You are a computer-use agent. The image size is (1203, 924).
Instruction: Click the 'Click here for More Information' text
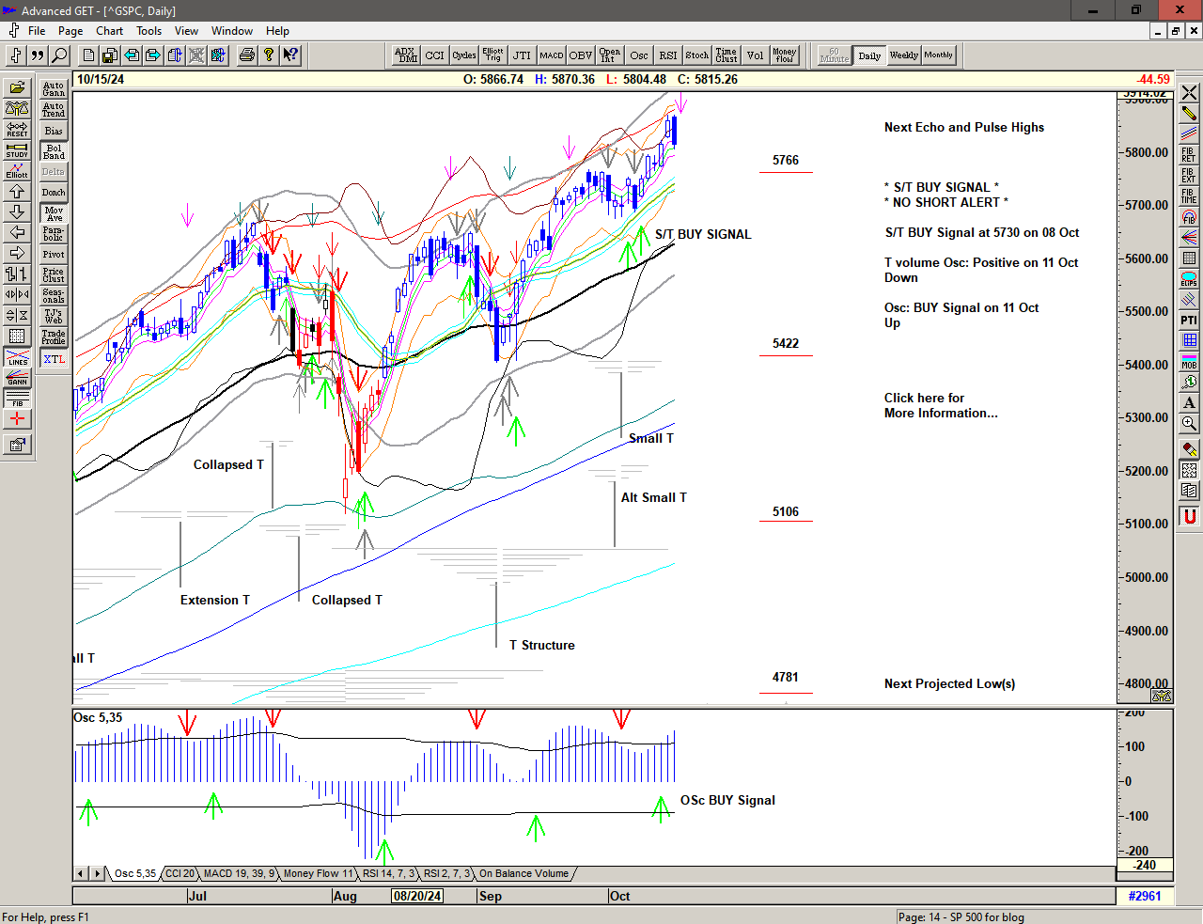[940, 405]
